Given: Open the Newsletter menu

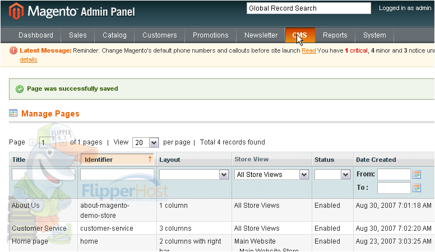Looking at the screenshot, I should [261, 35].
